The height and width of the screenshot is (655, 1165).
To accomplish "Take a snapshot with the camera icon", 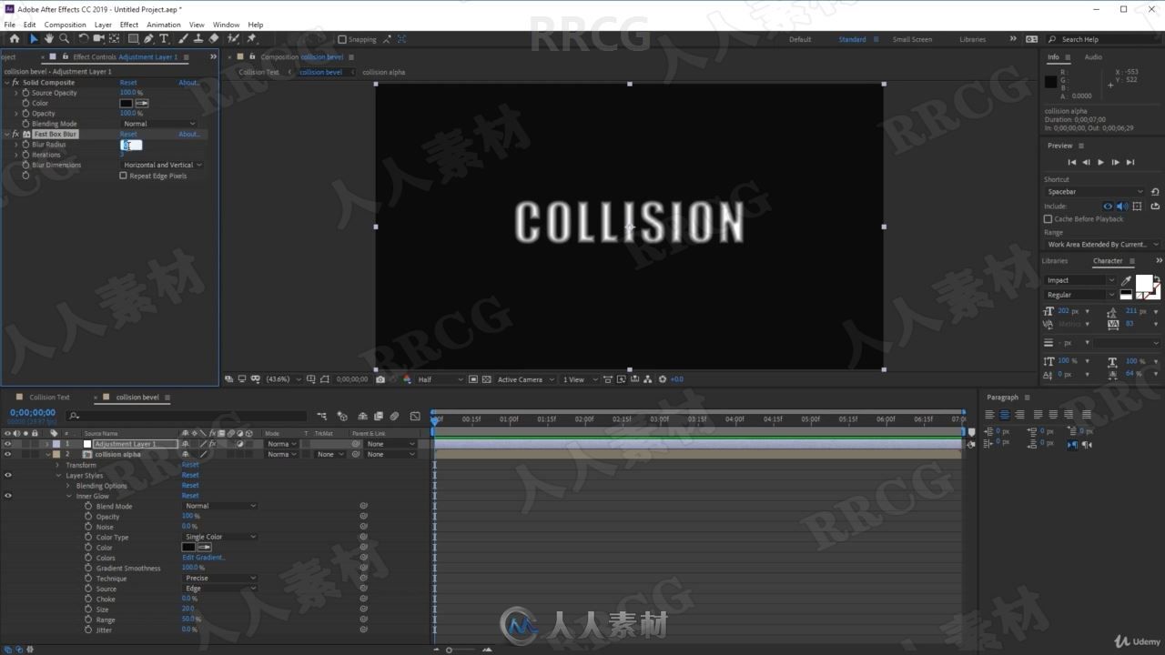I will tap(380, 379).
